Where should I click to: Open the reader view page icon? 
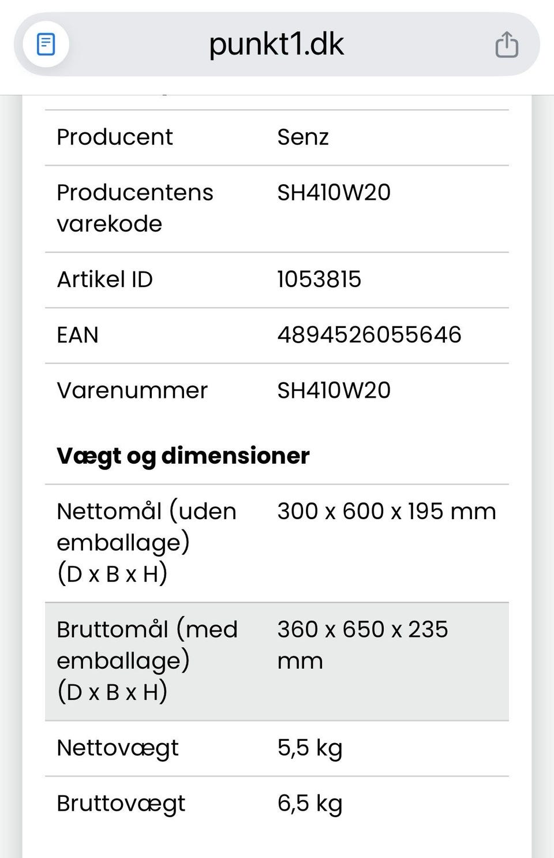(x=46, y=44)
